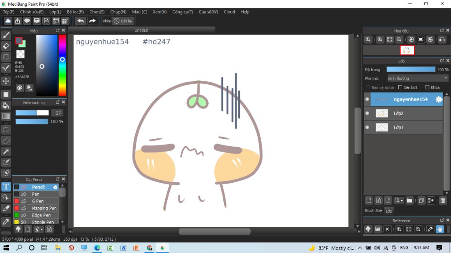This screenshot has height=253, width=451.
Task: Select the rectangular Select tool
Action: tap(6, 130)
